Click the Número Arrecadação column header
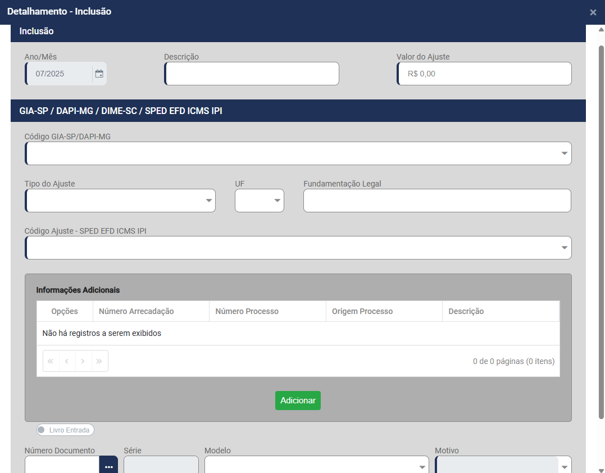This screenshot has width=605, height=473. (151, 311)
